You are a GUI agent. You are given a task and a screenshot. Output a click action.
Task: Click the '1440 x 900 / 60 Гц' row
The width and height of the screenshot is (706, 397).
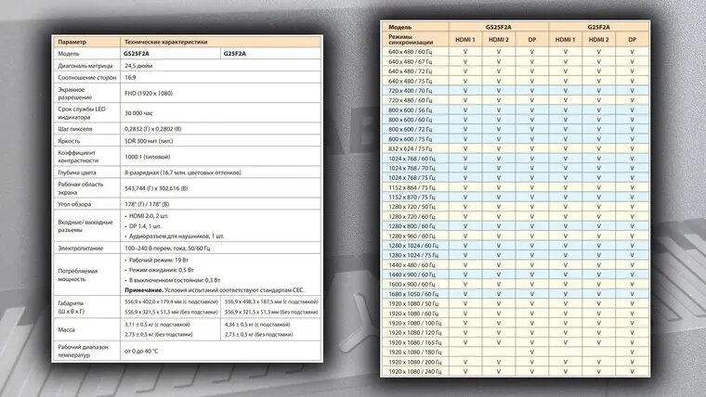click(x=515, y=275)
